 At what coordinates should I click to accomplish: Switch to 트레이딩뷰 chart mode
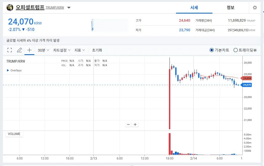click(235, 50)
